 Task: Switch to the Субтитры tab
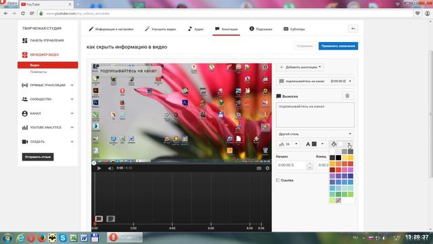click(x=294, y=29)
